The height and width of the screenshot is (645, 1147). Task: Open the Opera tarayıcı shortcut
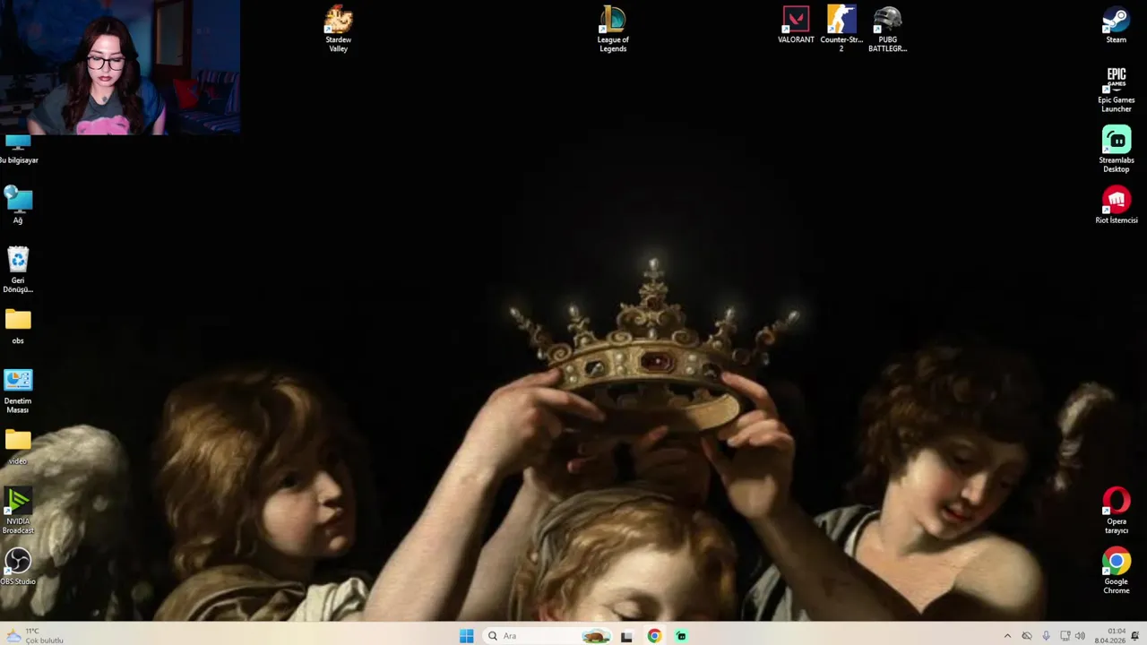(x=1116, y=511)
